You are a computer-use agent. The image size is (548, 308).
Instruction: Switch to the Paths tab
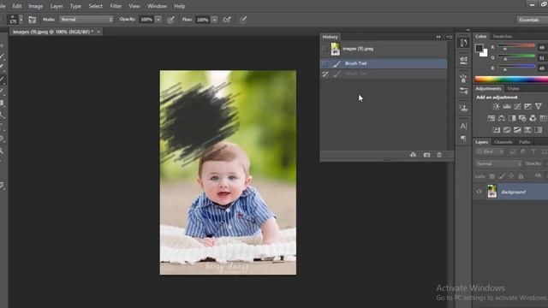[x=525, y=142]
